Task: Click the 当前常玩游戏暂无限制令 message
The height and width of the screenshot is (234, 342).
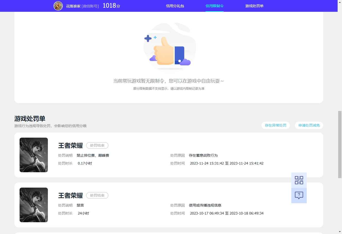Action: tap(169, 81)
